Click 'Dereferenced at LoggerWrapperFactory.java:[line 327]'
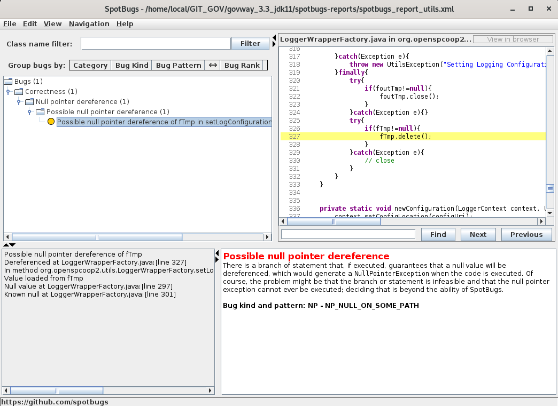Screen dimensions: 558x406 (95, 262)
